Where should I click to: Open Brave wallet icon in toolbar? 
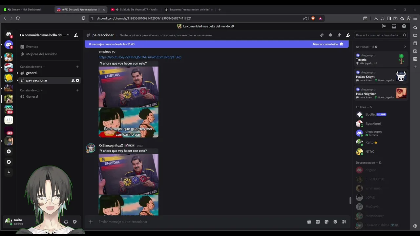395,18
